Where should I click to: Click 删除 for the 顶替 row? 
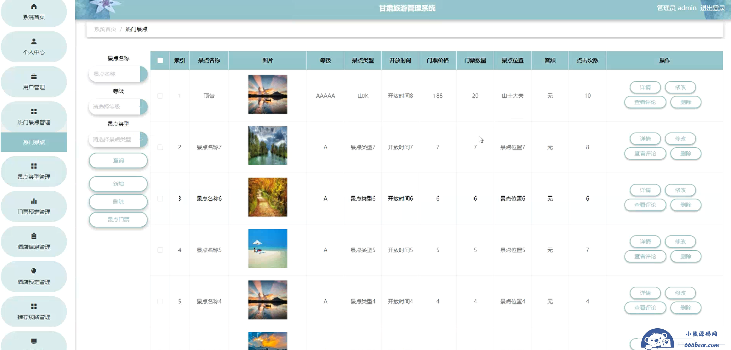686,102
